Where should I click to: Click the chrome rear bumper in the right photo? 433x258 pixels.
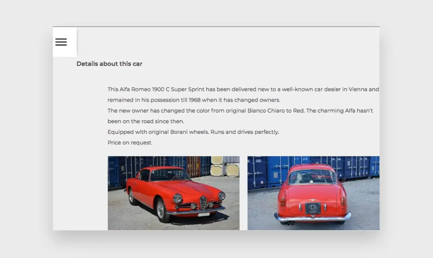[312, 218]
